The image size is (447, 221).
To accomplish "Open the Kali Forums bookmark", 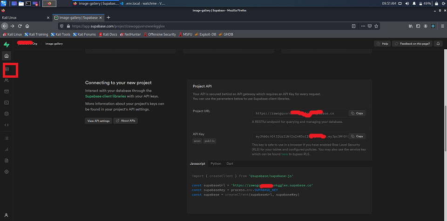I will coord(84,34).
